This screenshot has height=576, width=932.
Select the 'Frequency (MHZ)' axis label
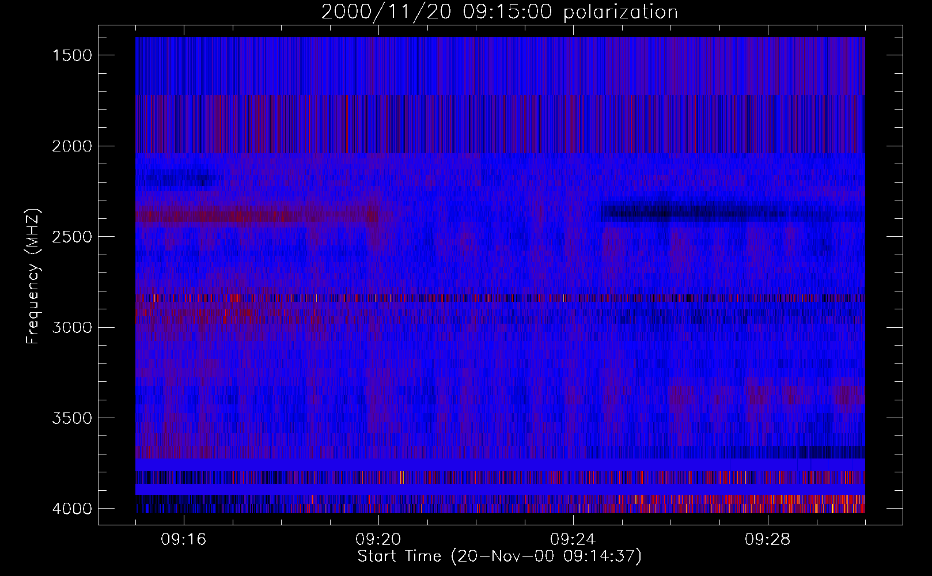pos(33,276)
